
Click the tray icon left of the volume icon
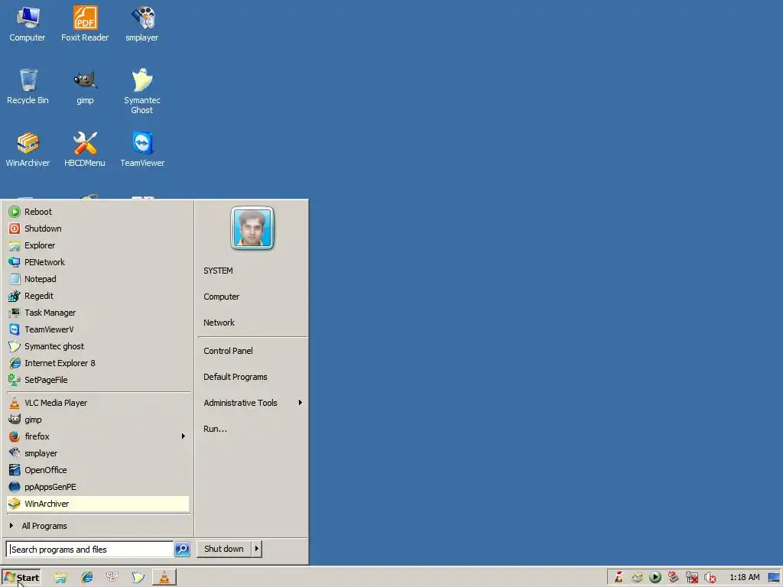[x=691, y=578]
